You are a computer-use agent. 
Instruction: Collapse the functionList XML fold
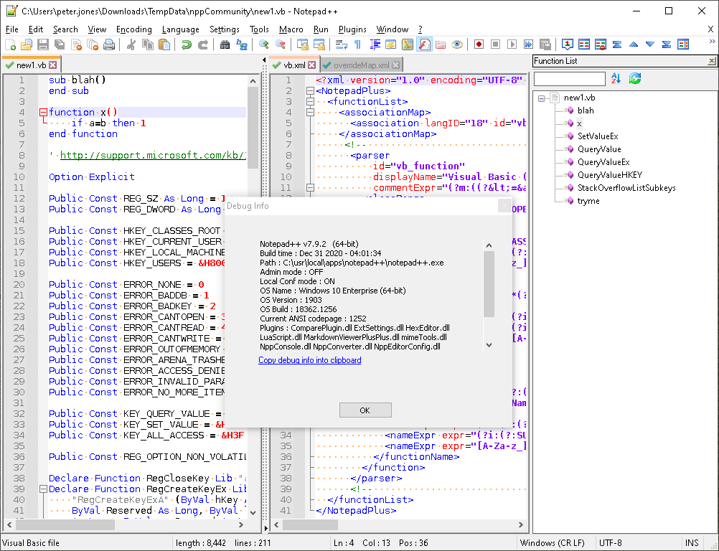(x=310, y=101)
